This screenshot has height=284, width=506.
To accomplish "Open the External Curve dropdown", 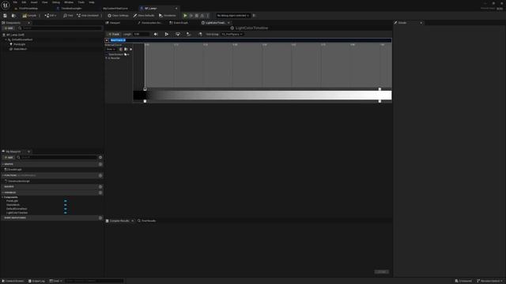I will click(111, 49).
